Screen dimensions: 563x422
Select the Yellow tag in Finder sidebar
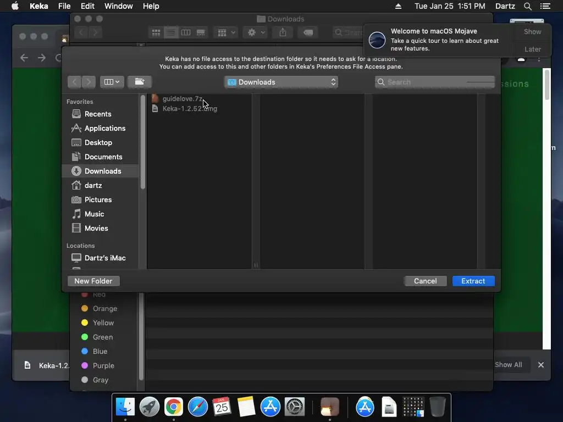pos(98,323)
